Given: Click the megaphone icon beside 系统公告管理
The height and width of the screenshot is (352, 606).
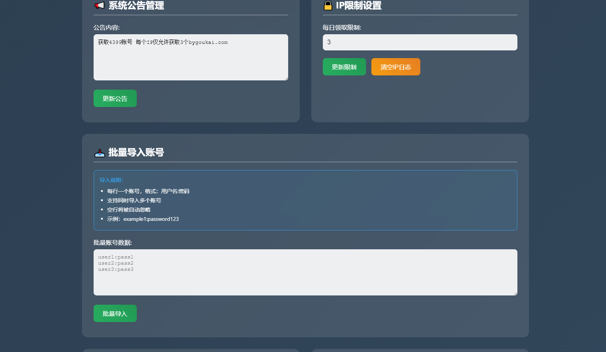Looking at the screenshot, I should 99,5.
